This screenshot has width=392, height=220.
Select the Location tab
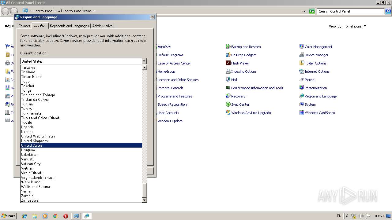(40, 25)
